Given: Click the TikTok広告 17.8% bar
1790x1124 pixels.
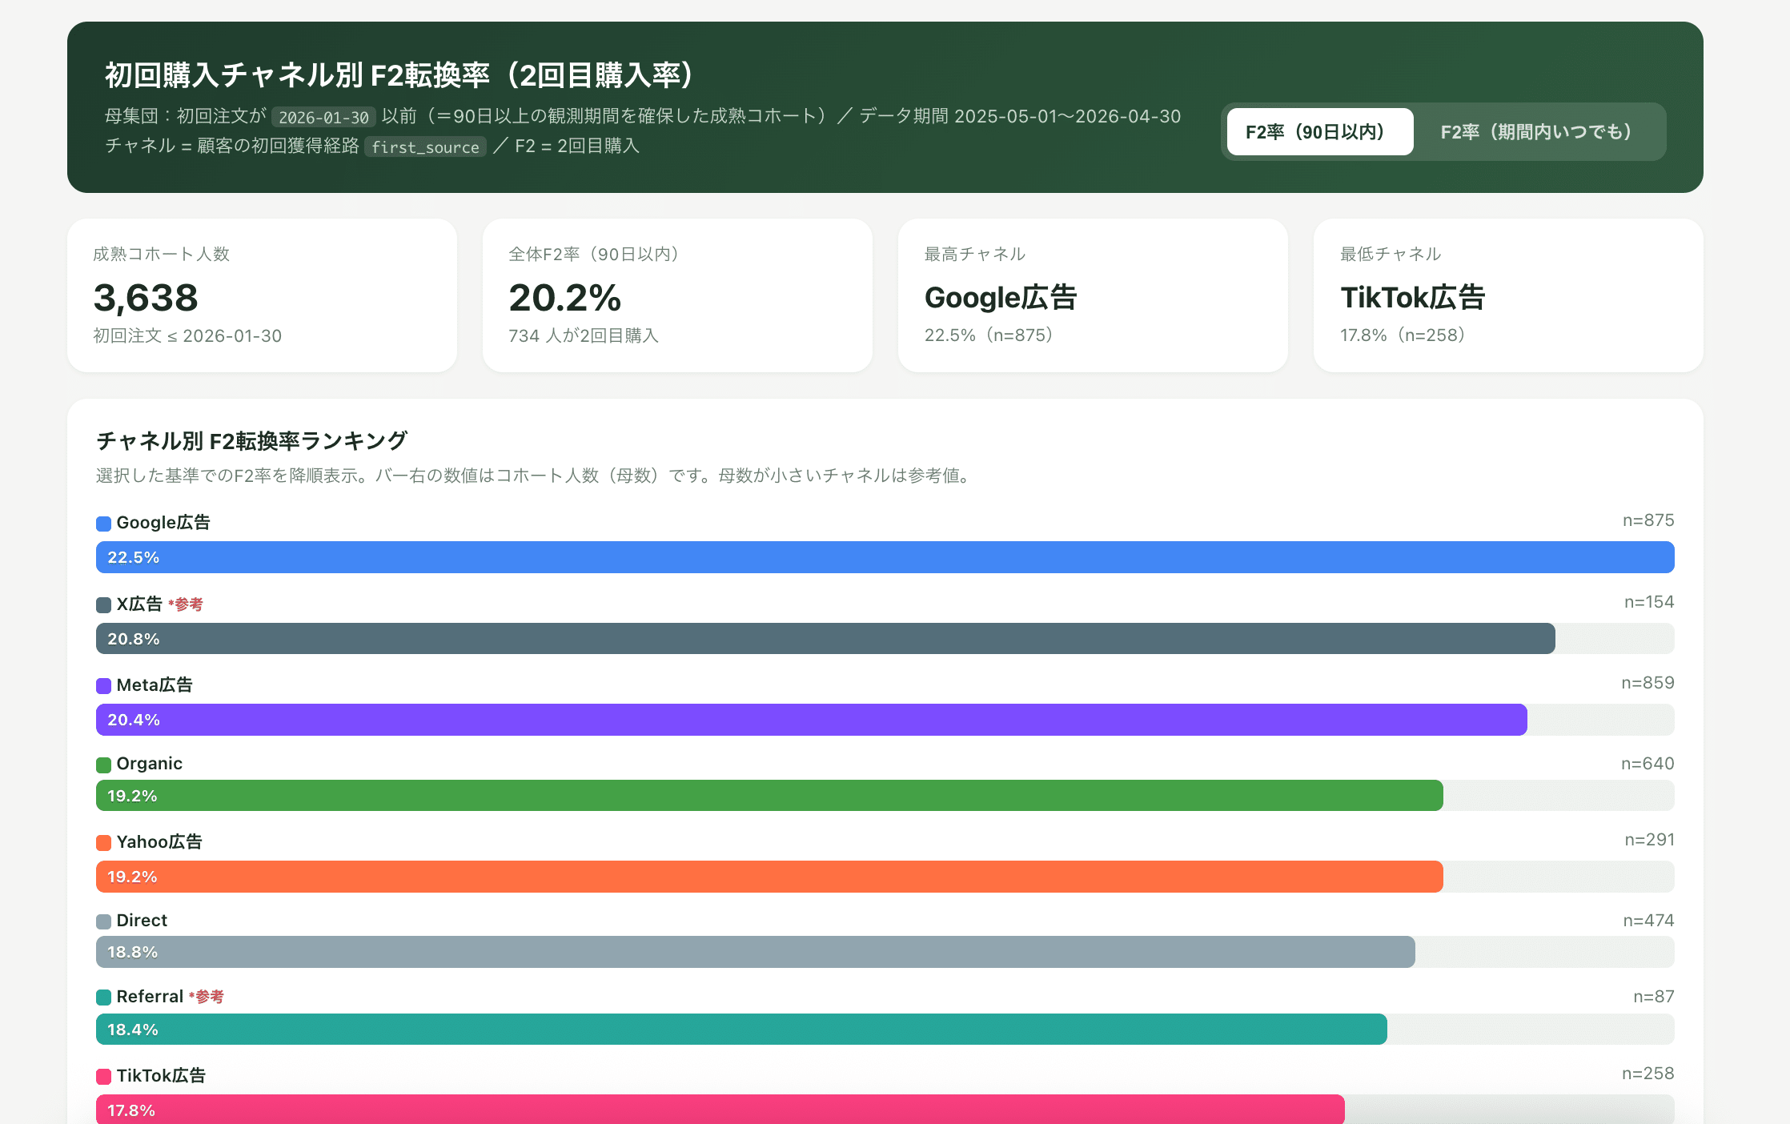Looking at the screenshot, I should coord(720,1110).
